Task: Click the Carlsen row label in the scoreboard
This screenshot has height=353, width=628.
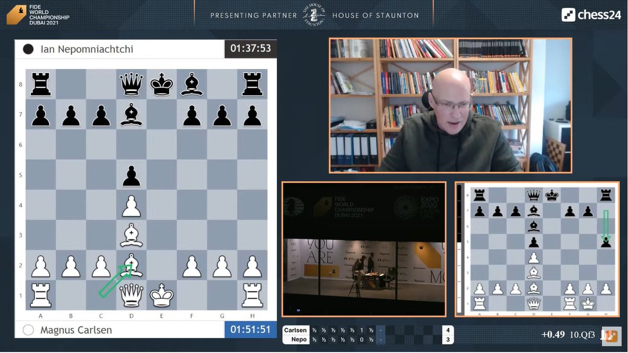Action: coord(295,330)
